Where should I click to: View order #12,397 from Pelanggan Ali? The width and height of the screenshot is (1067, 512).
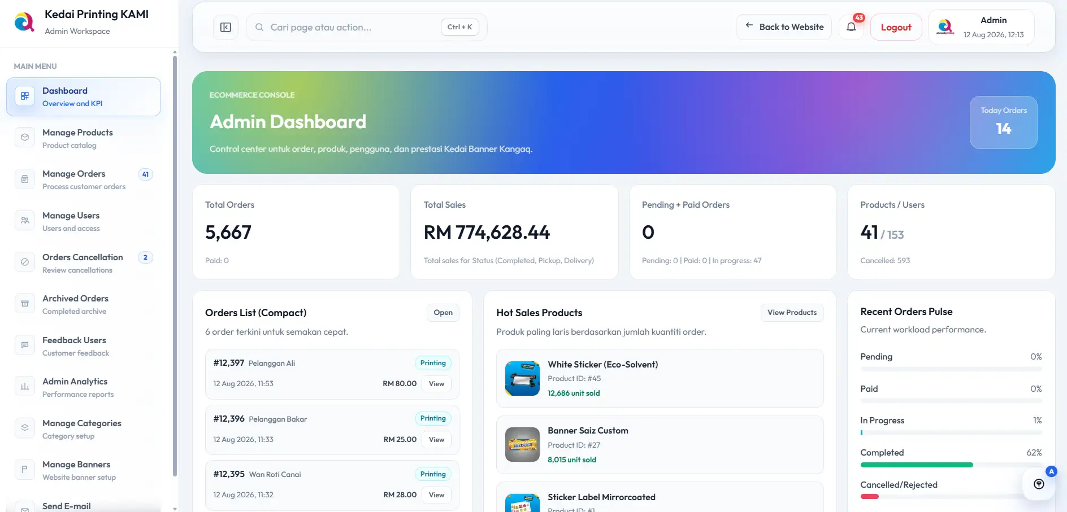coord(436,384)
